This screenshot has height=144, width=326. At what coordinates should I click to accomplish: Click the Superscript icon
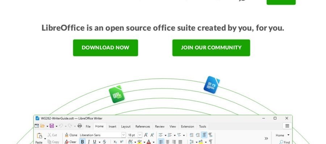pyautogui.click(x=122, y=142)
